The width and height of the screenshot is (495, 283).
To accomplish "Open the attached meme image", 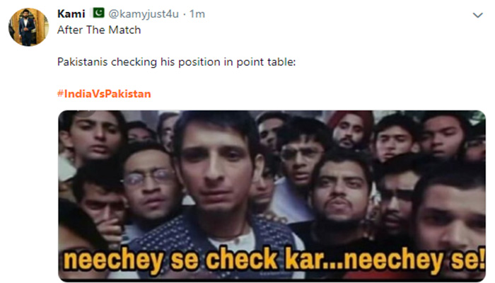I will click(x=272, y=195).
